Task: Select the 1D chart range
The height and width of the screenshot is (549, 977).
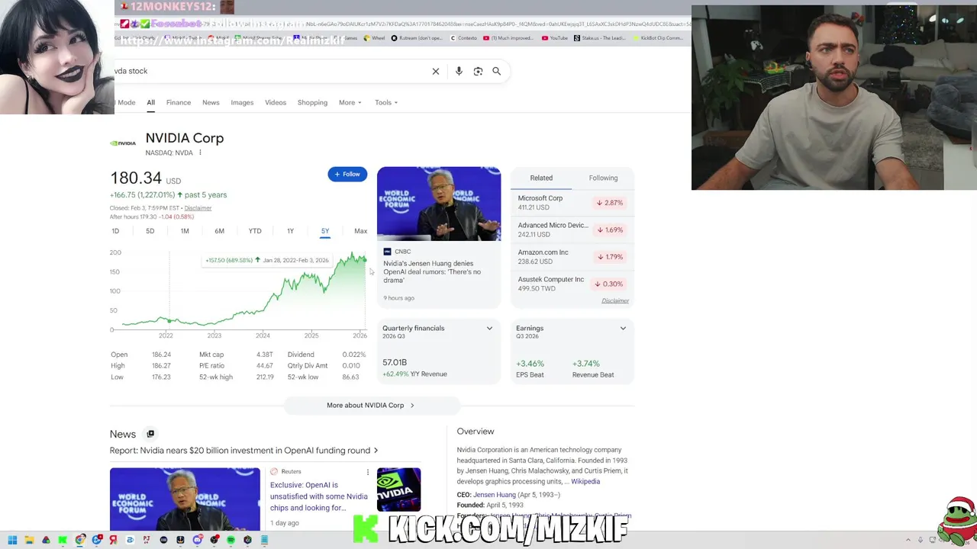Action: [115, 231]
